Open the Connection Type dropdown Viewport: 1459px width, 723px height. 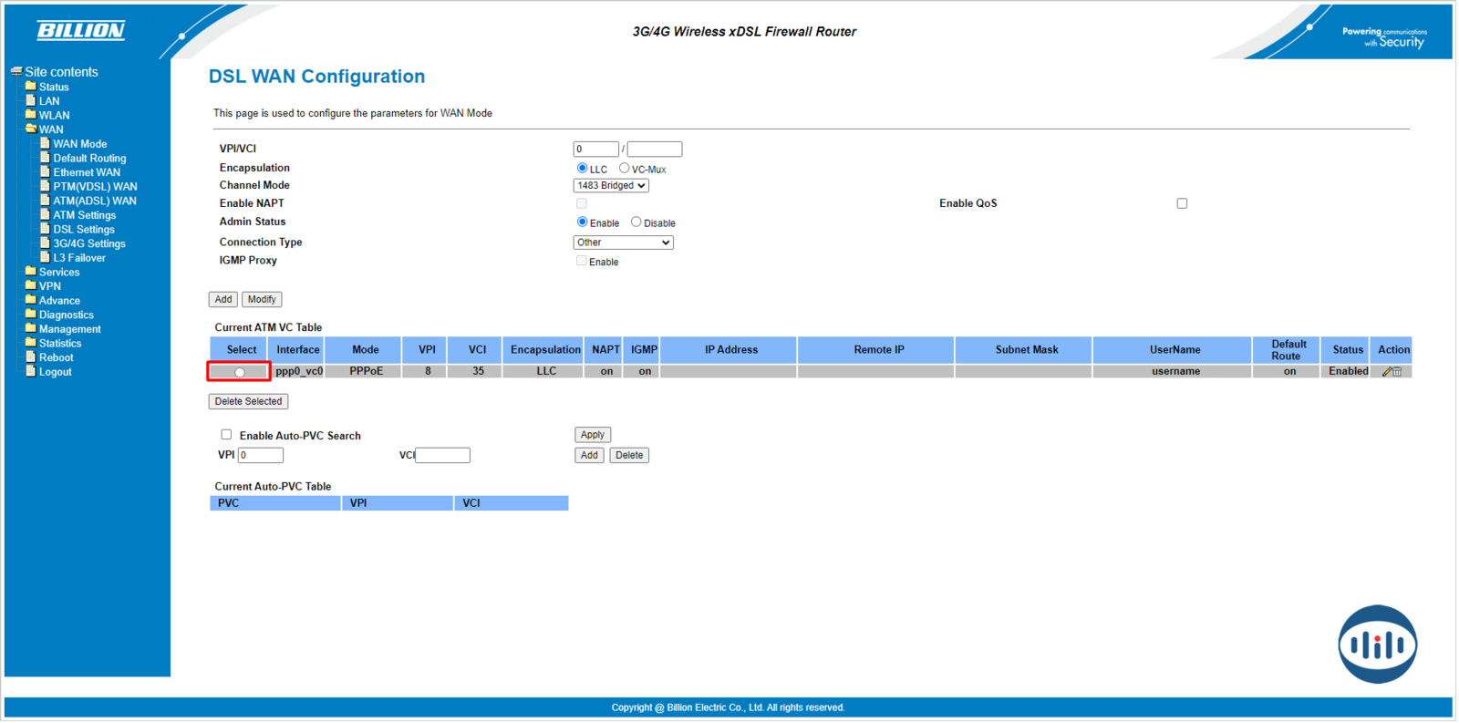pos(623,243)
